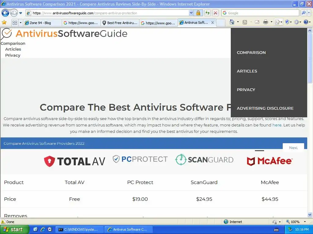Click the $19.00 price cell
Image resolution: width=313 pixels, height=234 pixels.
coord(140,199)
